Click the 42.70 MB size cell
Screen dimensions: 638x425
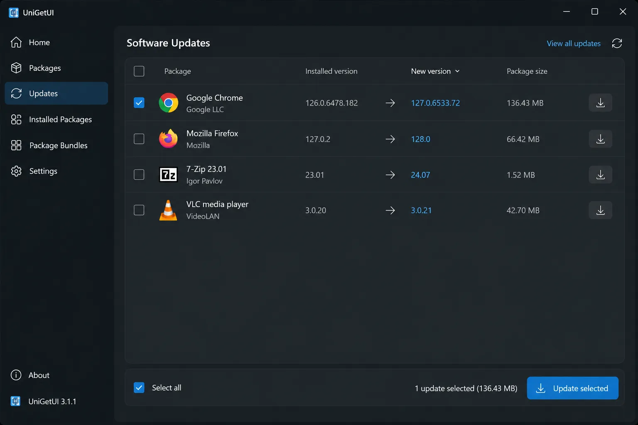click(523, 210)
